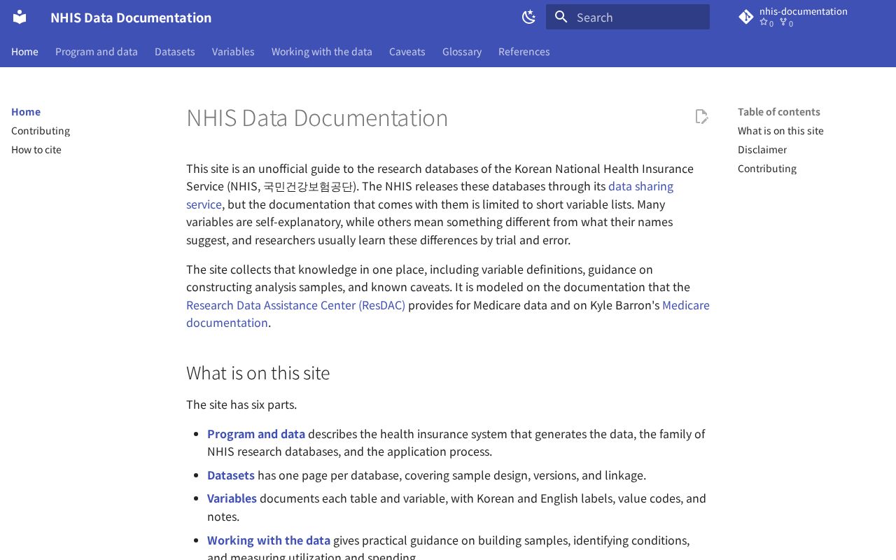
Task: Open Research Data Assistance Center (ResDAC) link
Action: tap(295, 305)
